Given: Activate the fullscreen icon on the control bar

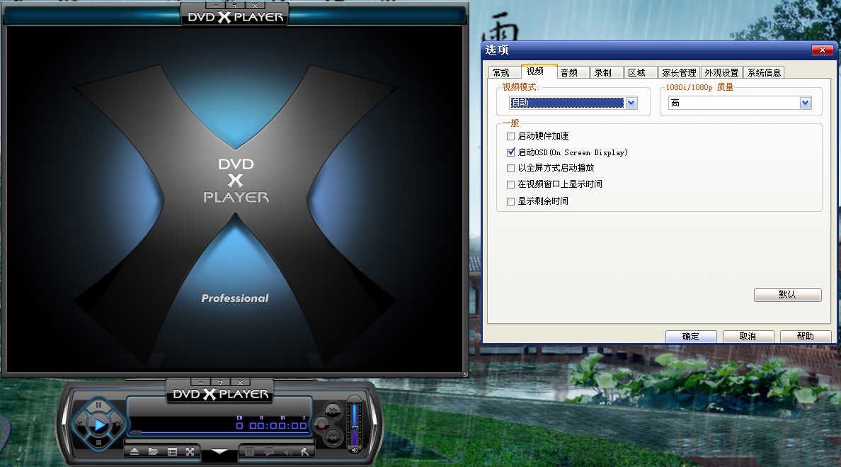Looking at the screenshot, I should pyautogui.click(x=190, y=451).
